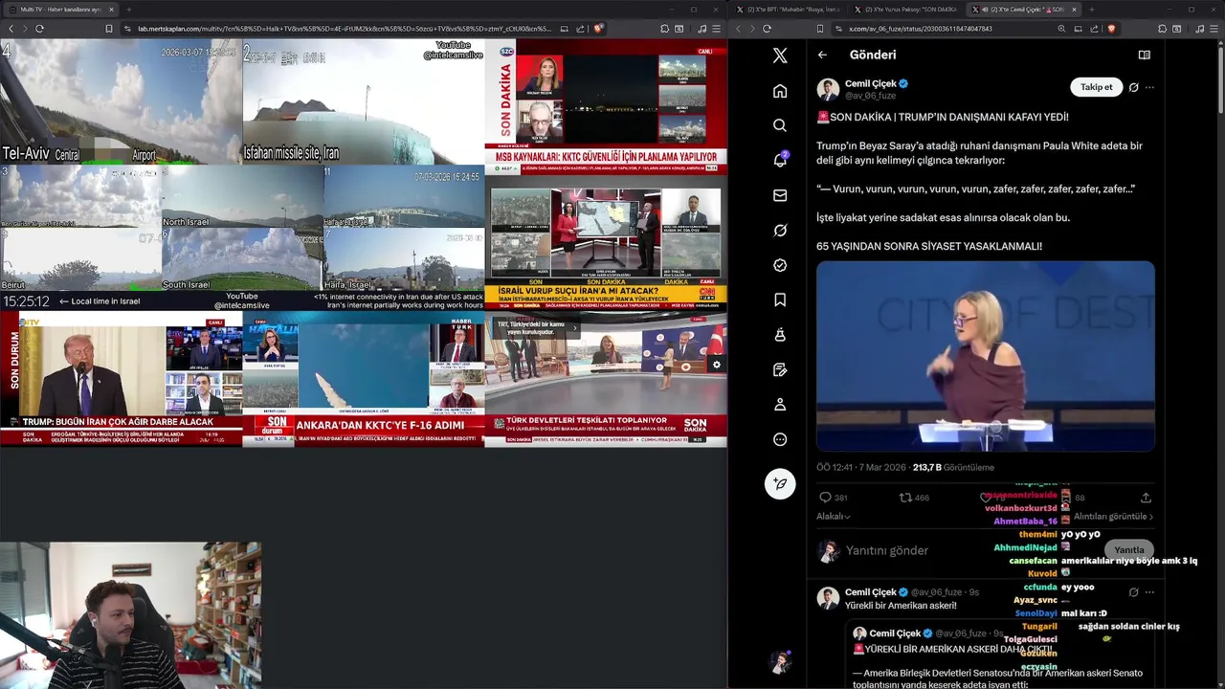Screen dimensions: 1225x689
Task: Open the account avatar switcher at sidebar bottom
Action: point(780,662)
